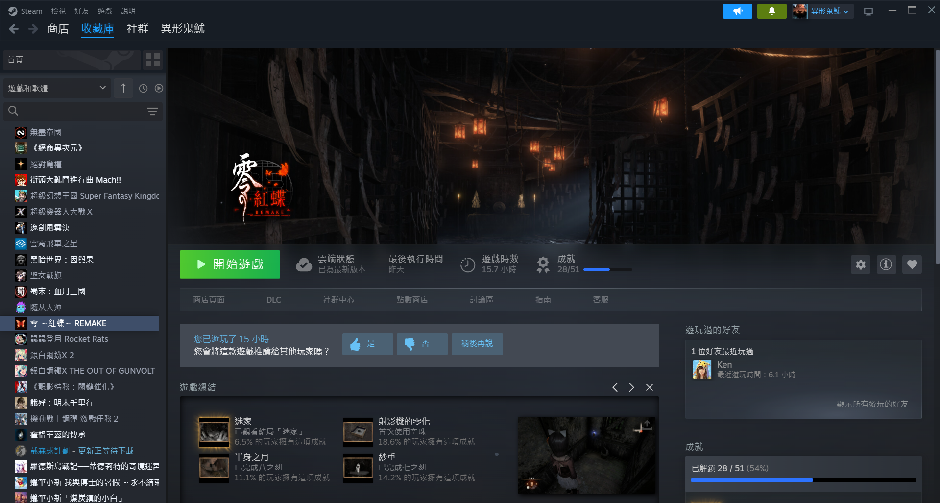Open game settings gear icon
Screen dimensions: 940x503
pos(861,264)
